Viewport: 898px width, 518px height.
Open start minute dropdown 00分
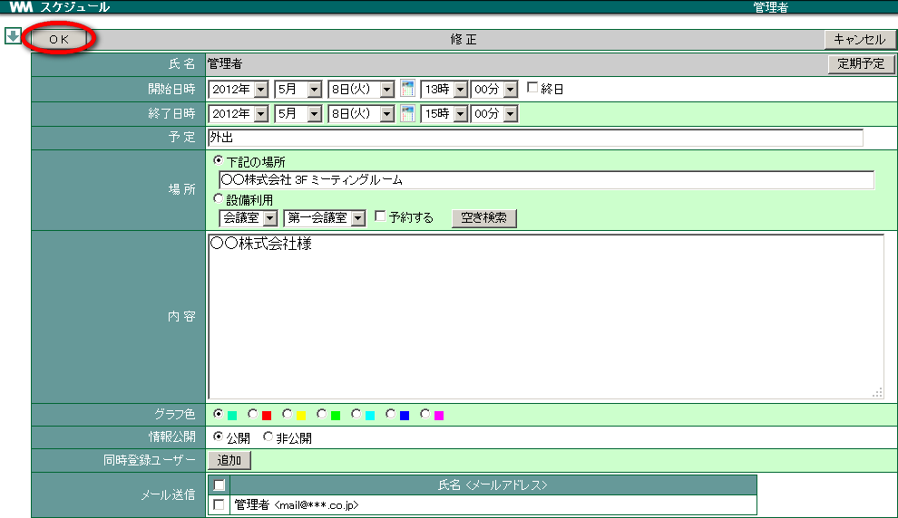[494, 89]
